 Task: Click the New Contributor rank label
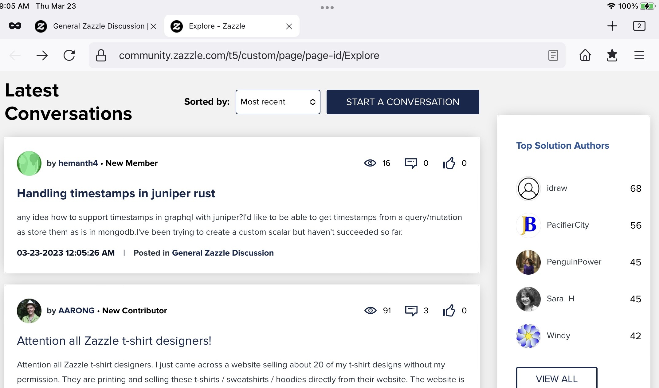[135, 311]
